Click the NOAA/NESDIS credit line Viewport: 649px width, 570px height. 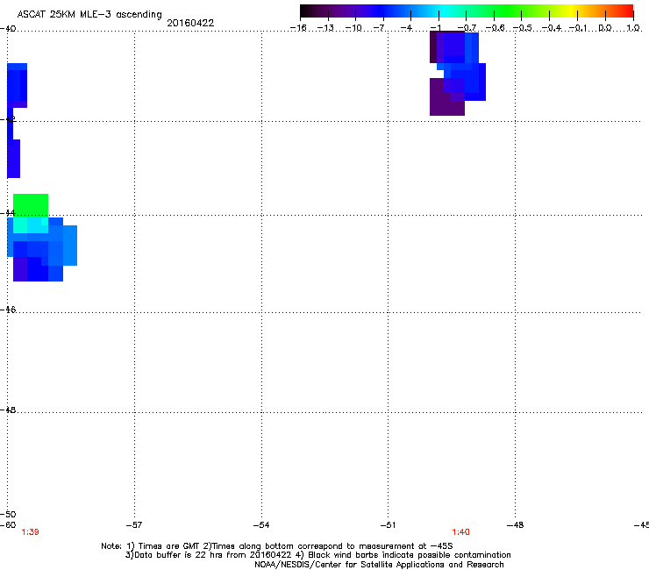(x=379, y=565)
